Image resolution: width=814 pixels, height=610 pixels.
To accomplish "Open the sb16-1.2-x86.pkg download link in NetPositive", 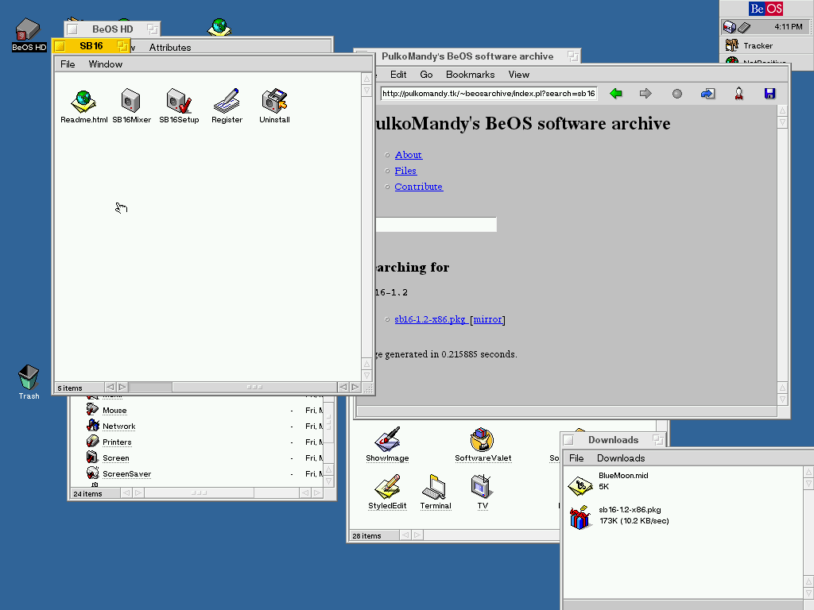I will pyautogui.click(x=430, y=319).
